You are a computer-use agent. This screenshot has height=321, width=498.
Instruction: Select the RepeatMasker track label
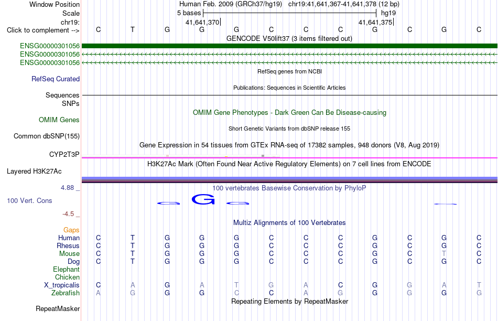[x=58, y=308]
